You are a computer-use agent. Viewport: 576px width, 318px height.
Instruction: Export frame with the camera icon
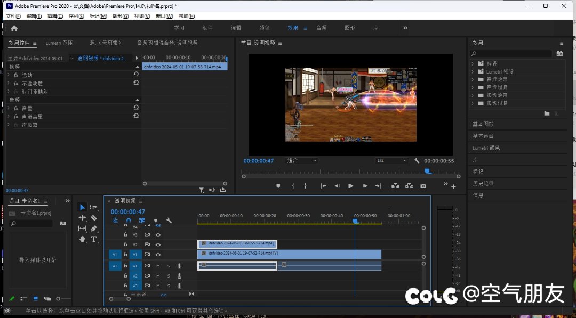pos(423,186)
